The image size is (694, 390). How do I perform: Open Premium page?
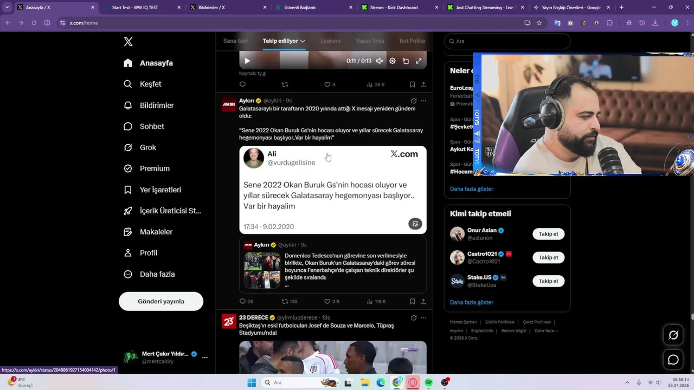[x=146, y=168]
